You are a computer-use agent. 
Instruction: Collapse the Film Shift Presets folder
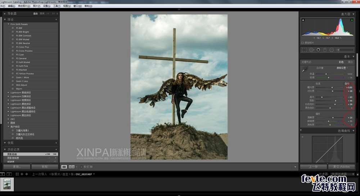9,24
